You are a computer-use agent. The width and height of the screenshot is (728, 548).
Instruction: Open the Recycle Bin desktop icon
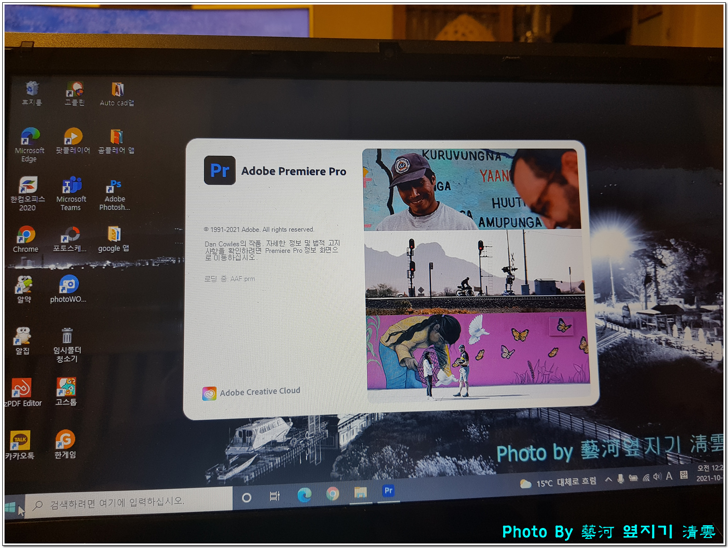[32, 93]
